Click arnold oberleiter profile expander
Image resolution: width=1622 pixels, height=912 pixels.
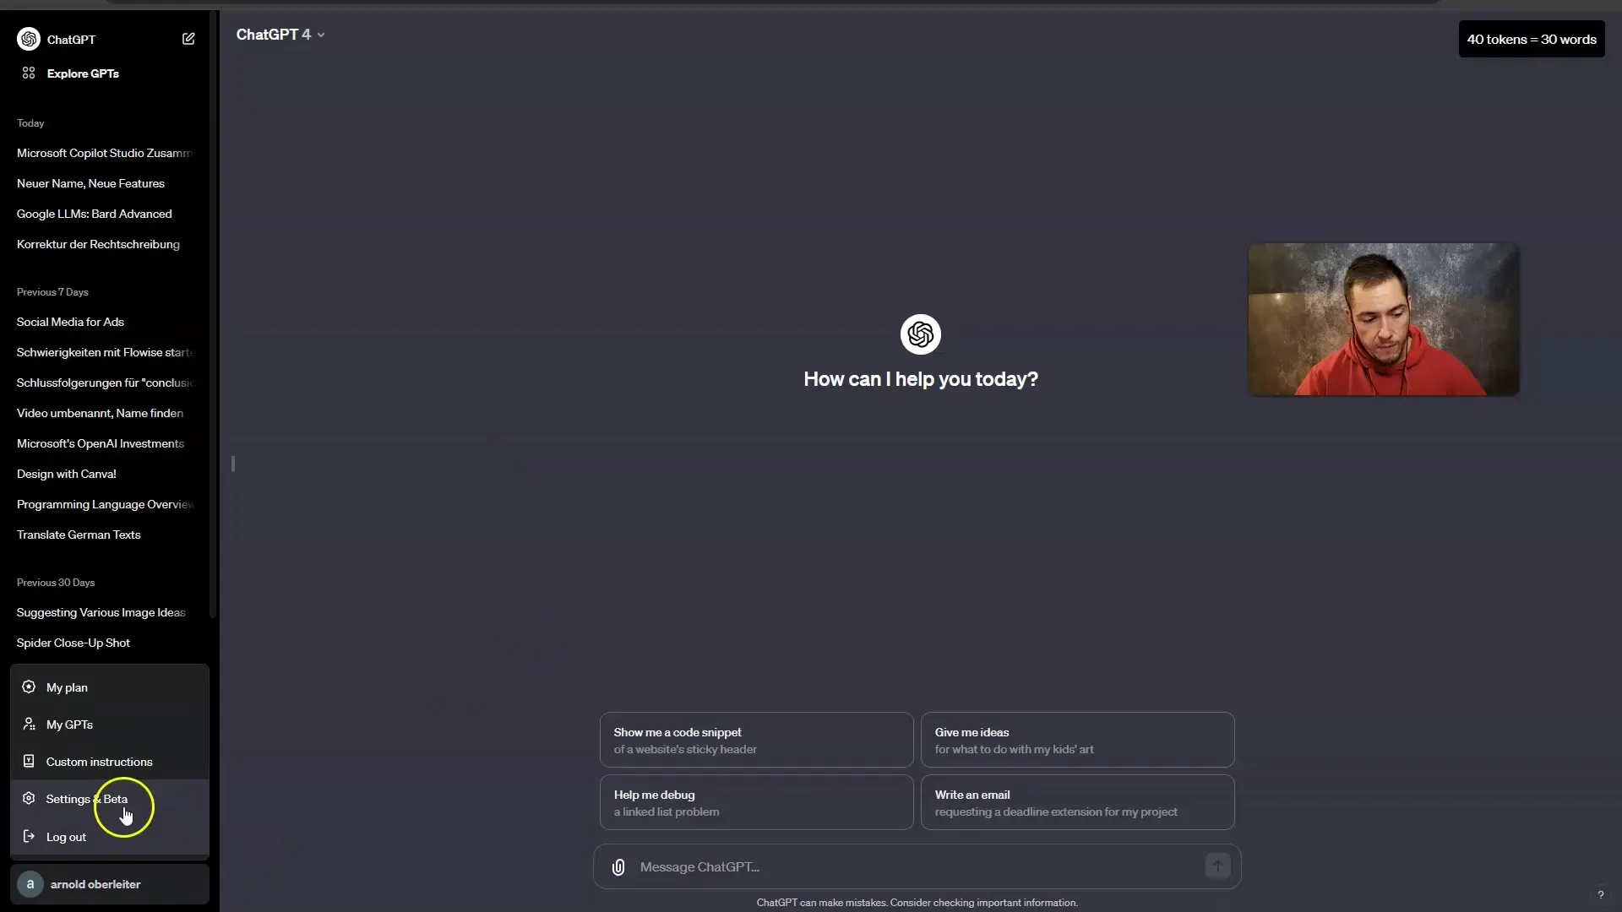(108, 883)
